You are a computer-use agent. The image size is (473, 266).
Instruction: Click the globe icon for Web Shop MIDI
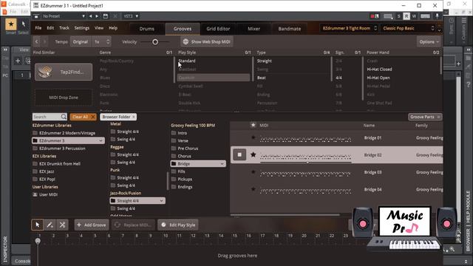(186, 41)
